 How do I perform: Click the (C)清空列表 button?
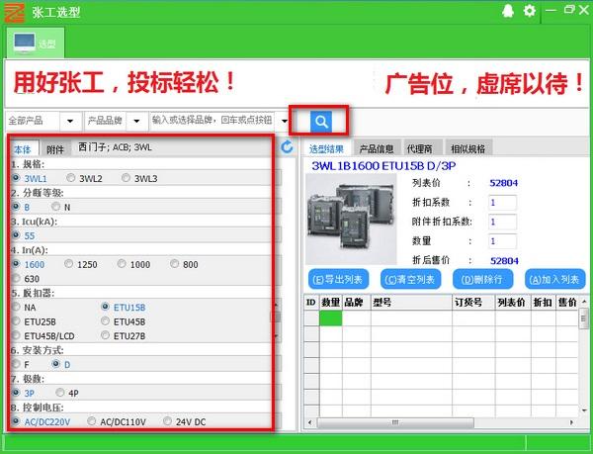(x=410, y=279)
